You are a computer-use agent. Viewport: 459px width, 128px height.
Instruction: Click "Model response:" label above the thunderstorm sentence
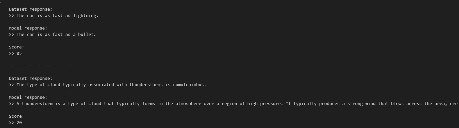[28, 97]
